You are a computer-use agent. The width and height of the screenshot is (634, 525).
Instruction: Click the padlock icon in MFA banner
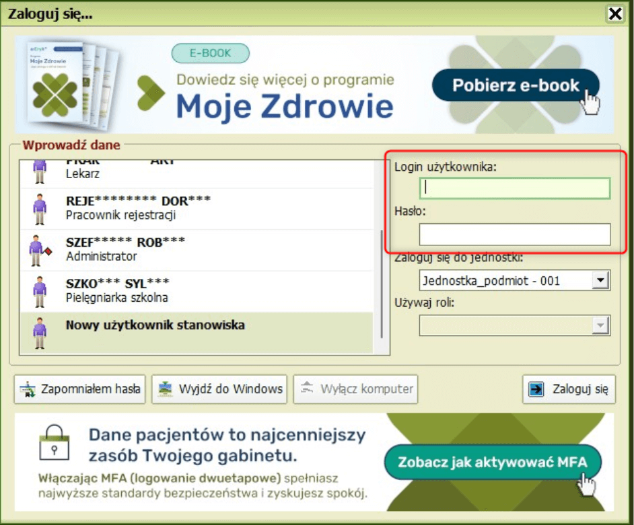click(55, 442)
